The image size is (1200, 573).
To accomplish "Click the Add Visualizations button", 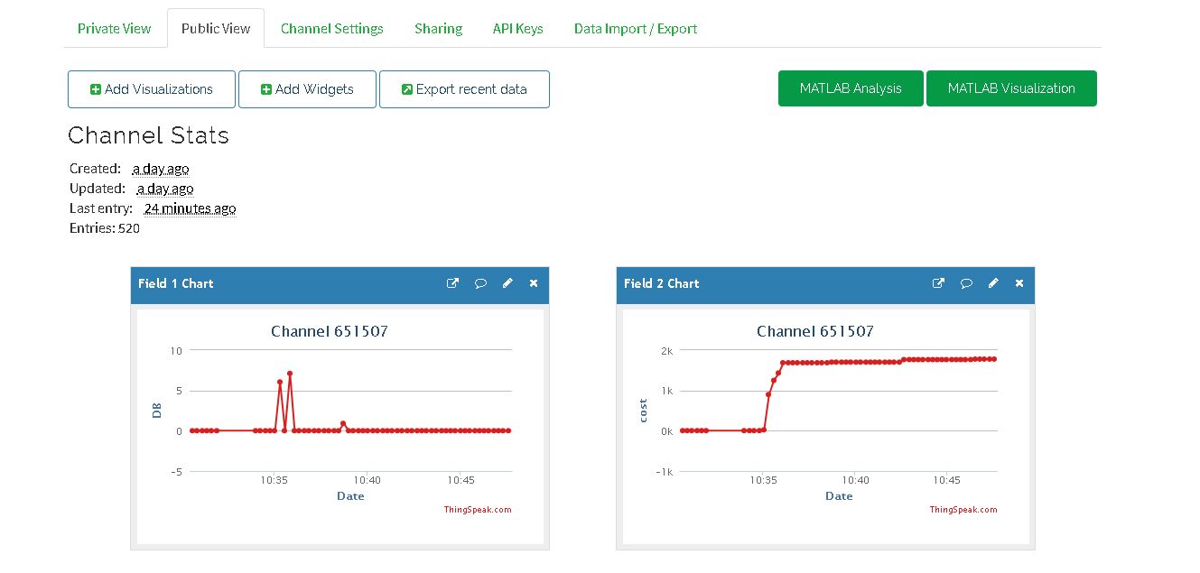I will [x=152, y=89].
